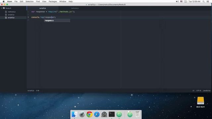Open System Preferences from the Dock
The image size is (212, 119).
click(x=104, y=114)
